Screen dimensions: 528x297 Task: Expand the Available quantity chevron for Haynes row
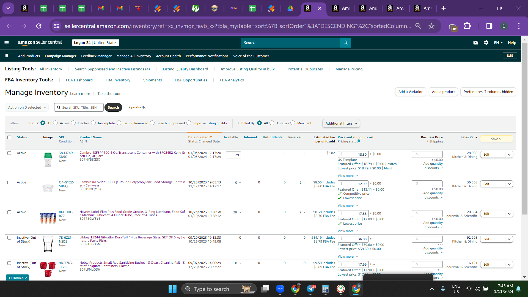(x=240, y=212)
